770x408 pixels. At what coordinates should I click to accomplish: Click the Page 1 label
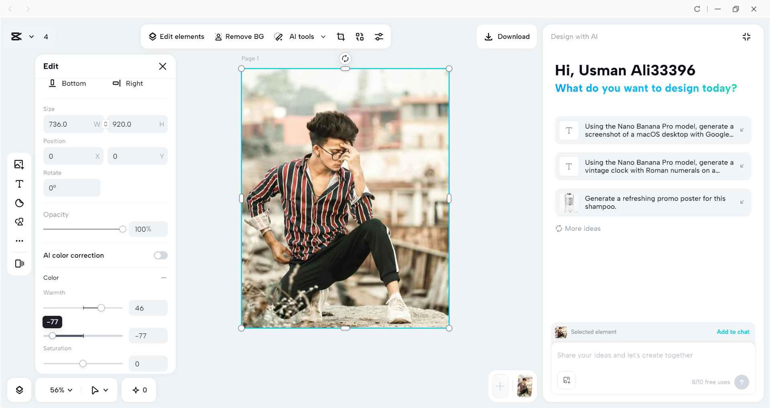(250, 59)
